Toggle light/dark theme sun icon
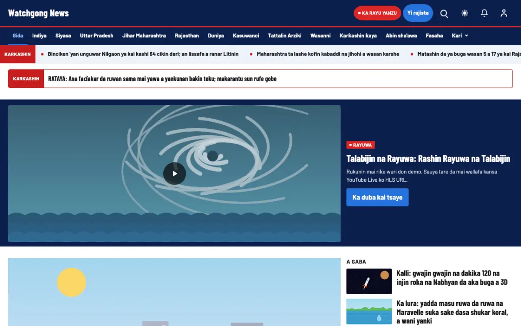Image resolution: width=521 pixels, height=326 pixels. 465,13
